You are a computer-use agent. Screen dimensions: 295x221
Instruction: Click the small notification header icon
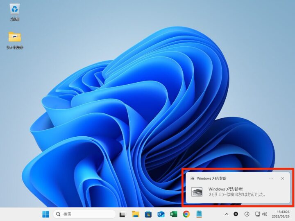click(192, 178)
